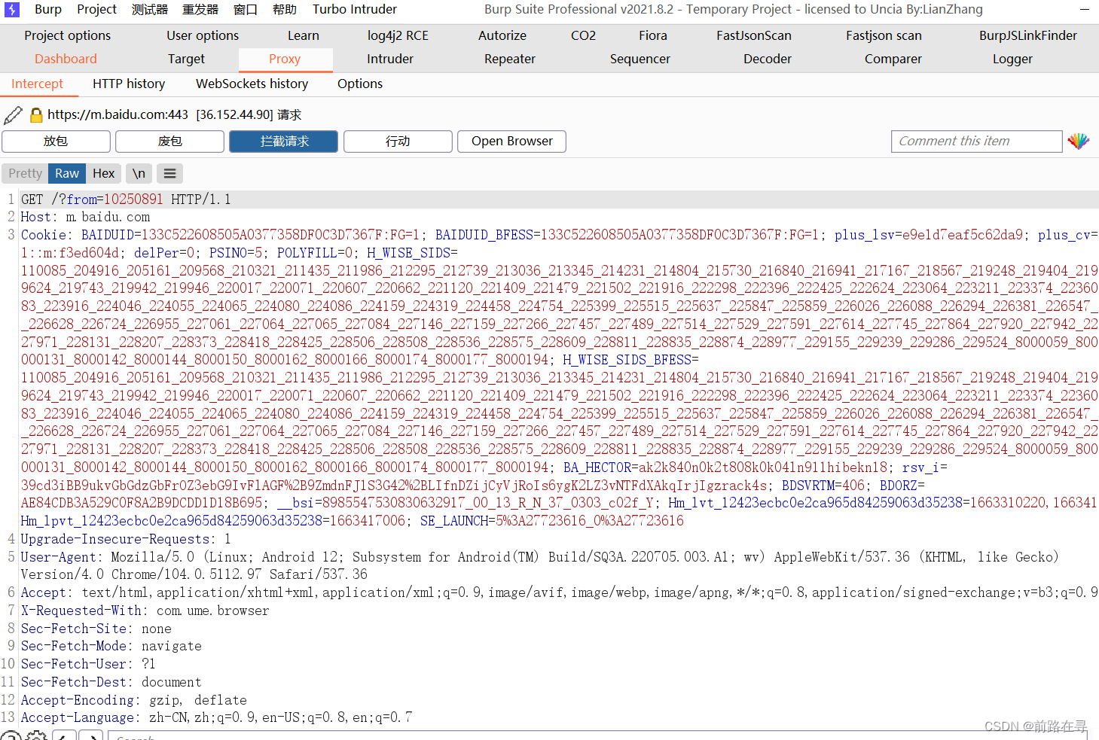Click the User-Agent header name

pyautogui.click(x=59, y=557)
